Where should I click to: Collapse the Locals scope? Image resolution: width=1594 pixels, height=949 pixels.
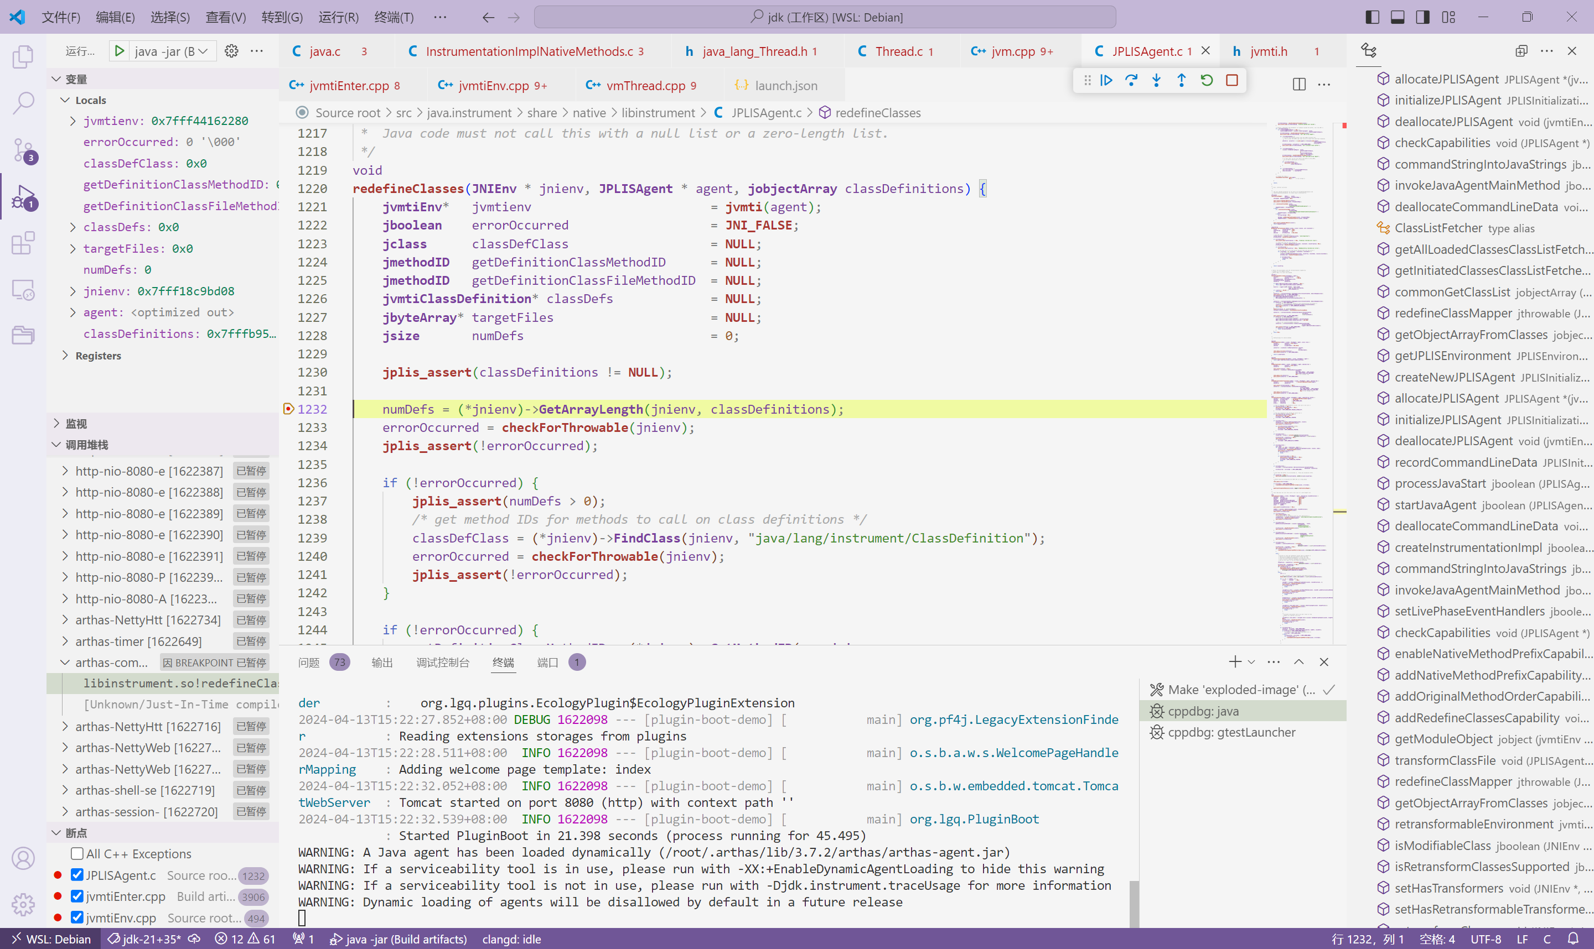(65, 100)
